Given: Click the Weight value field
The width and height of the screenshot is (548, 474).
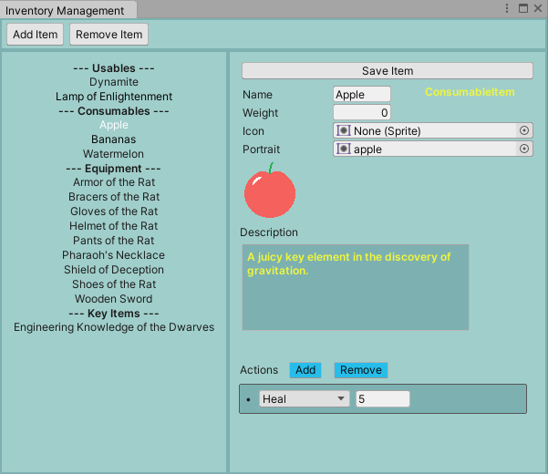Looking at the screenshot, I should pos(362,112).
